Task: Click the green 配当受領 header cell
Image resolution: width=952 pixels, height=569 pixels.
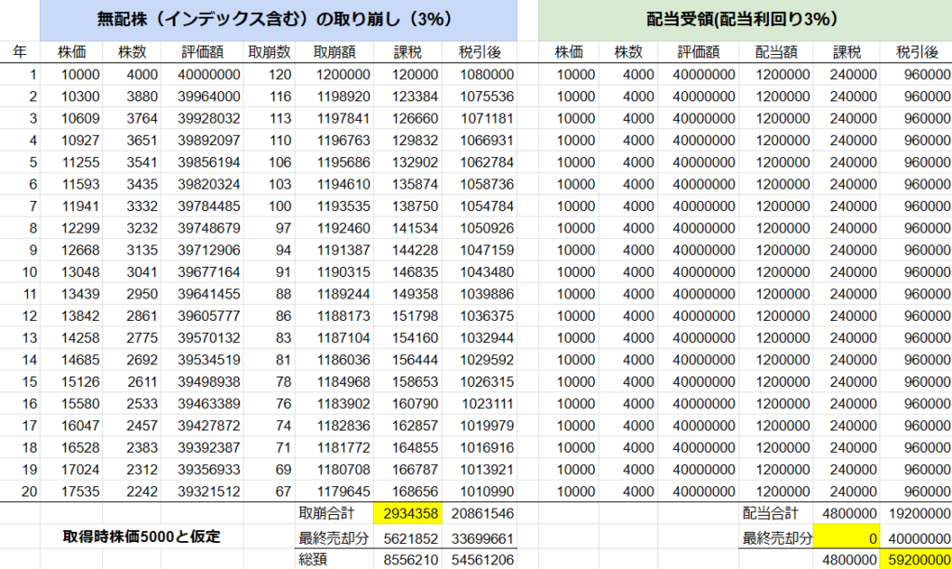Action: 745,19
